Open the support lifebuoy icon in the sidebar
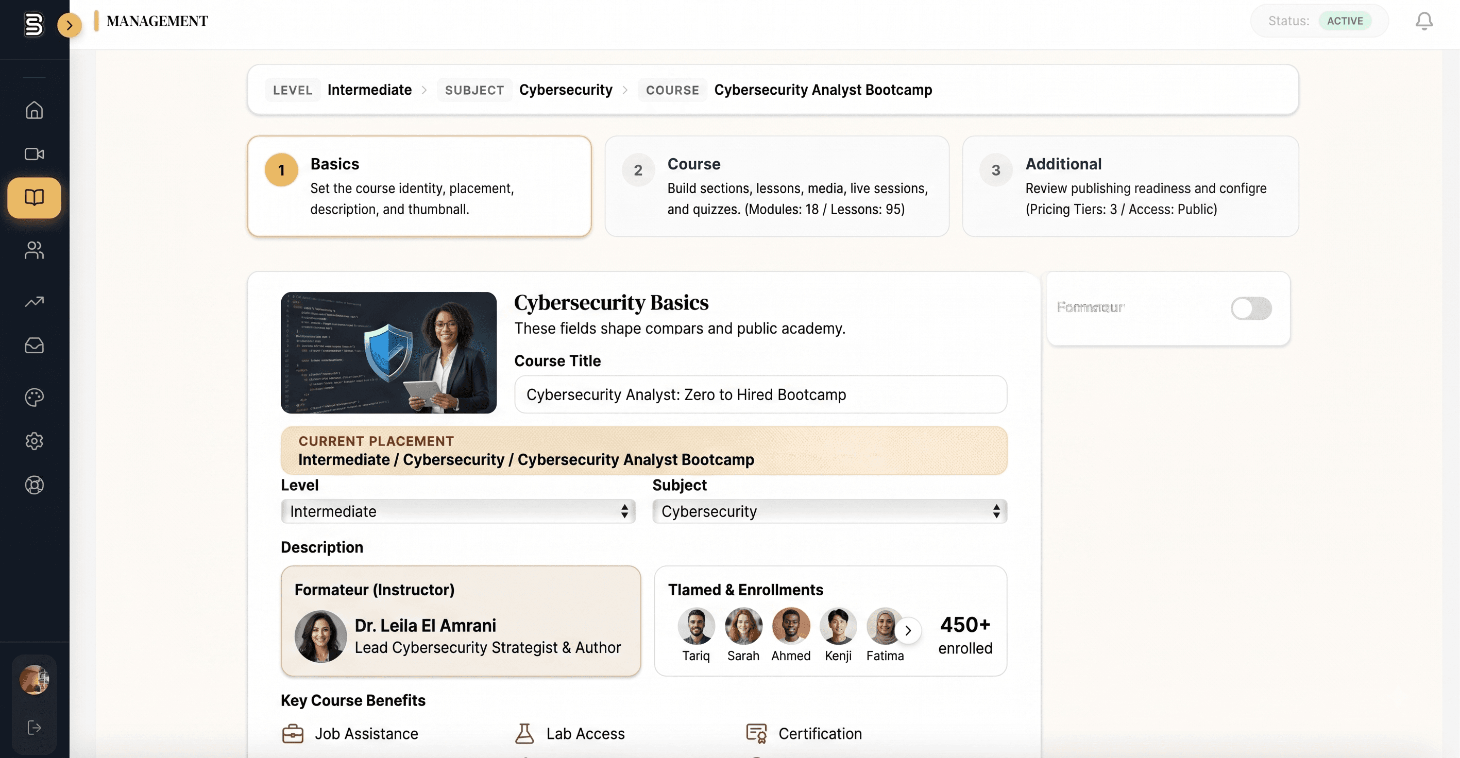This screenshot has width=1460, height=758. (x=34, y=485)
